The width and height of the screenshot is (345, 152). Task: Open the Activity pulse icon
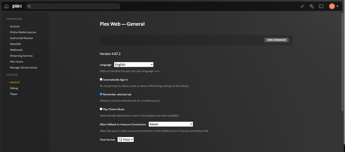[x=302, y=6]
